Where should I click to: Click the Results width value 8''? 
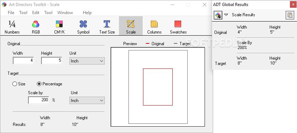[x=42, y=125]
